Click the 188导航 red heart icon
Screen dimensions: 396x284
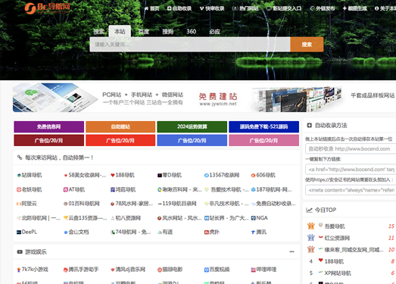[113, 175]
